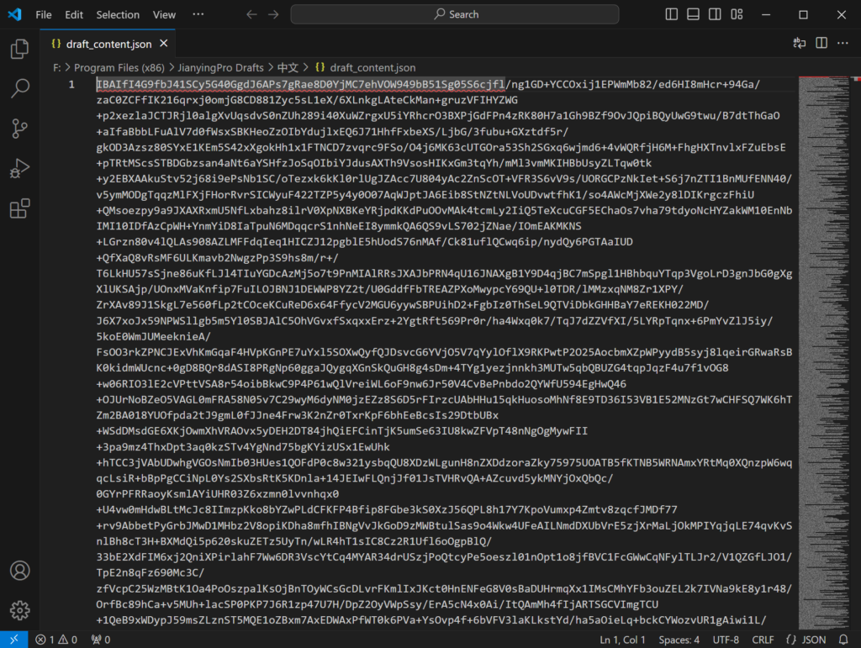Select the draft_content.json editor tab
861x648 pixels.
pos(108,44)
